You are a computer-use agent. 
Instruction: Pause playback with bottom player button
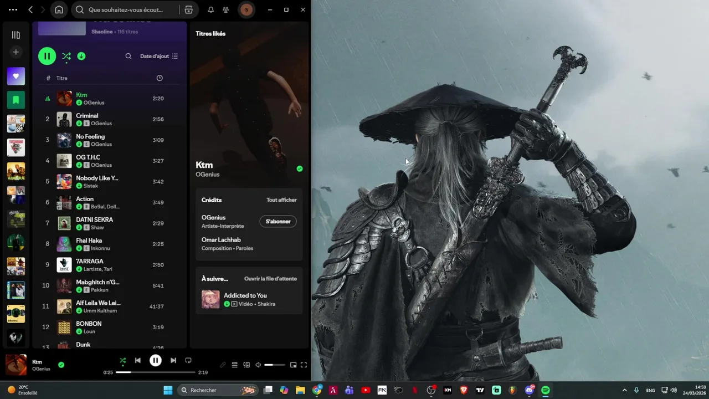[x=156, y=360]
